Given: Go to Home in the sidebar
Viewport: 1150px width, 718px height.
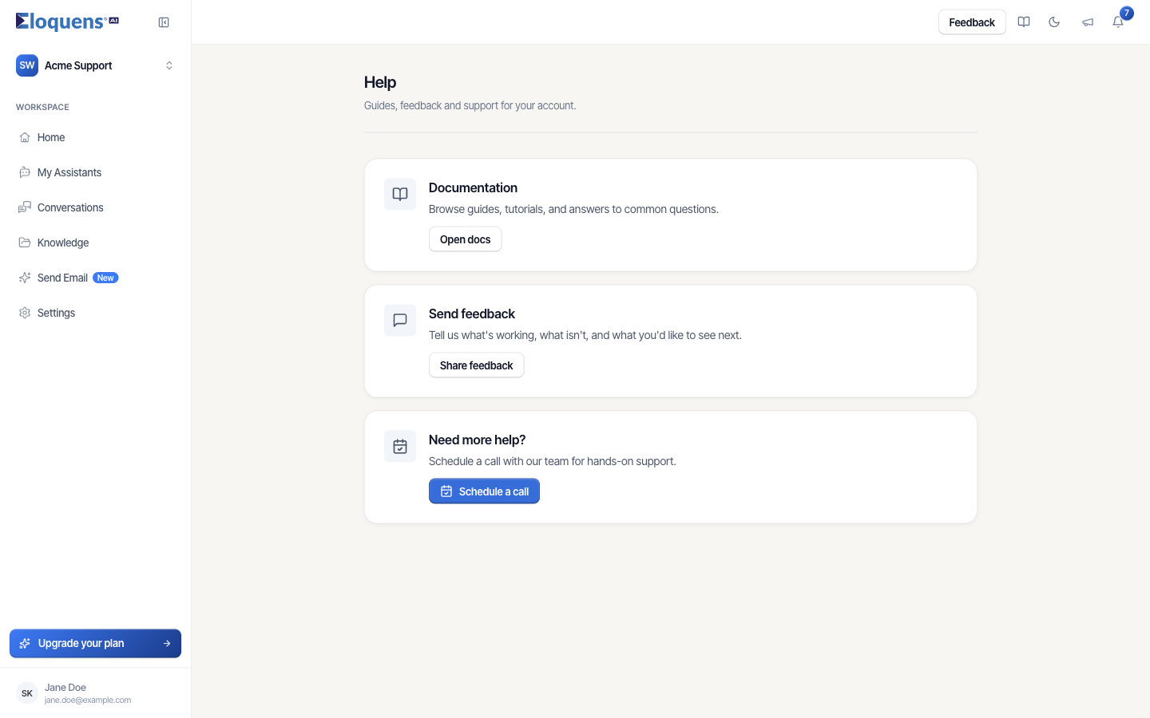Looking at the screenshot, I should [95, 137].
